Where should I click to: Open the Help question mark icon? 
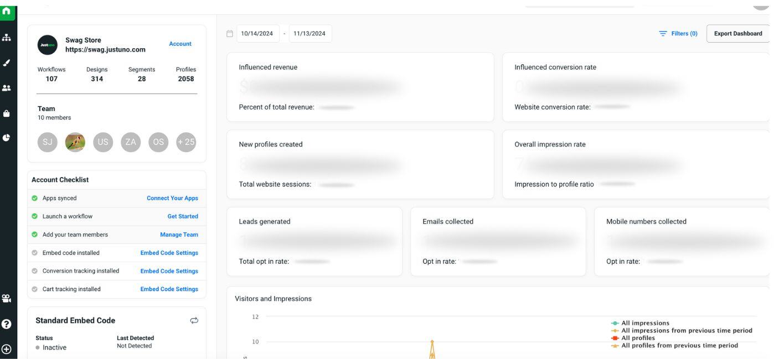pyautogui.click(x=7, y=324)
